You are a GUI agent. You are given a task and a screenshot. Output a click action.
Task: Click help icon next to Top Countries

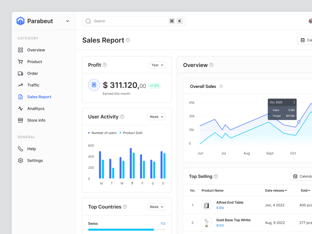pyautogui.click(x=125, y=207)
